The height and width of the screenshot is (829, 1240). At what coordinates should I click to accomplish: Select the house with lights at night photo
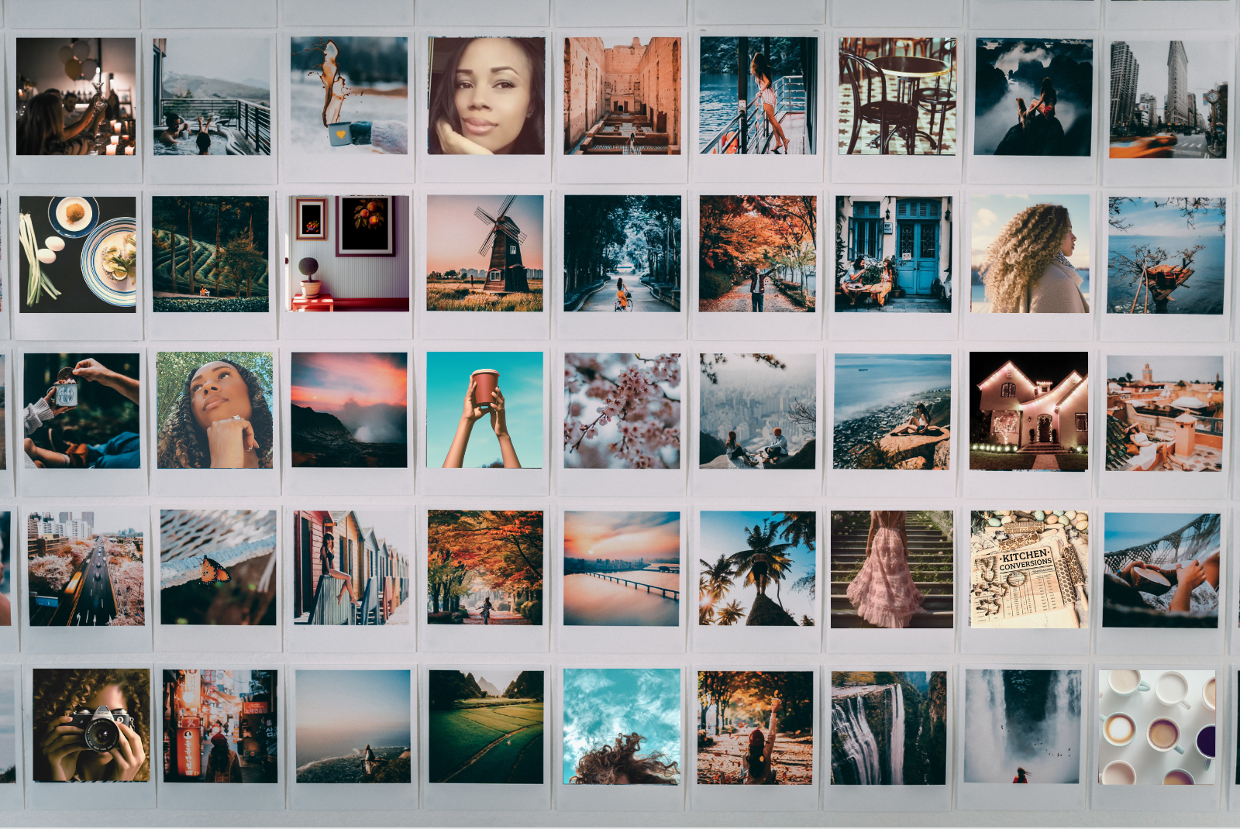[x=1028, y=411]
